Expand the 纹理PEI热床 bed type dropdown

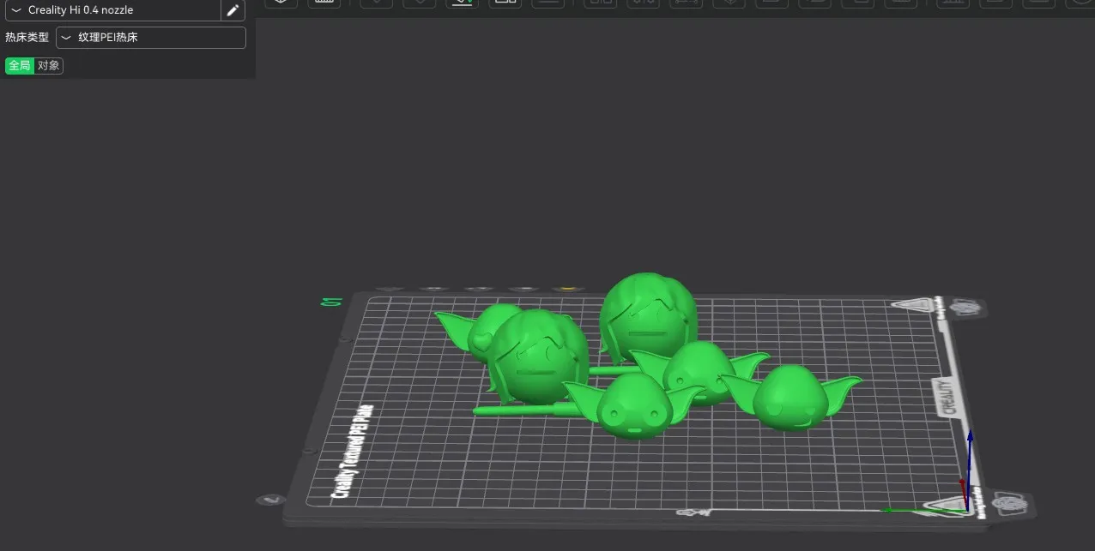(151, 38)
